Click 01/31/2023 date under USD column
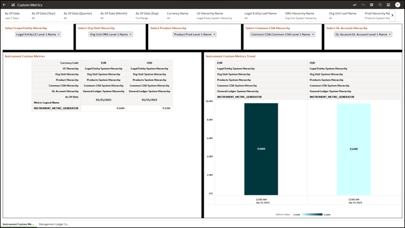The width and height of the screenshot is (405, 228). tap(149, 100)
